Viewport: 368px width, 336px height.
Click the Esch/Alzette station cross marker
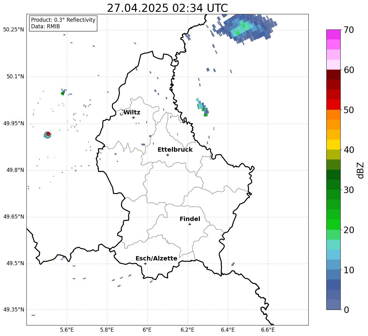click(x=145, y=264)
